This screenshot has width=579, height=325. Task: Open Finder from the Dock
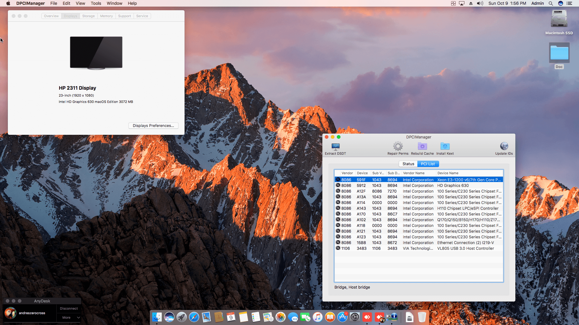[x=157, y=317]
